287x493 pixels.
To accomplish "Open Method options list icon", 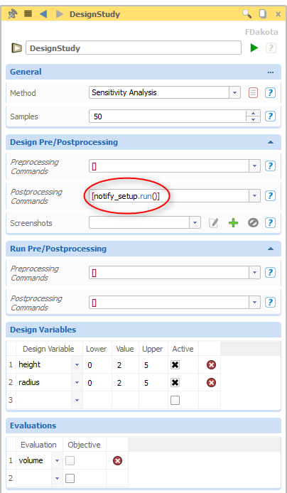I will (253, 93).
